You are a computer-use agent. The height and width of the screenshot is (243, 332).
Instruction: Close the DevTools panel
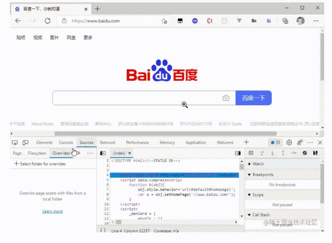pos(320,143)
